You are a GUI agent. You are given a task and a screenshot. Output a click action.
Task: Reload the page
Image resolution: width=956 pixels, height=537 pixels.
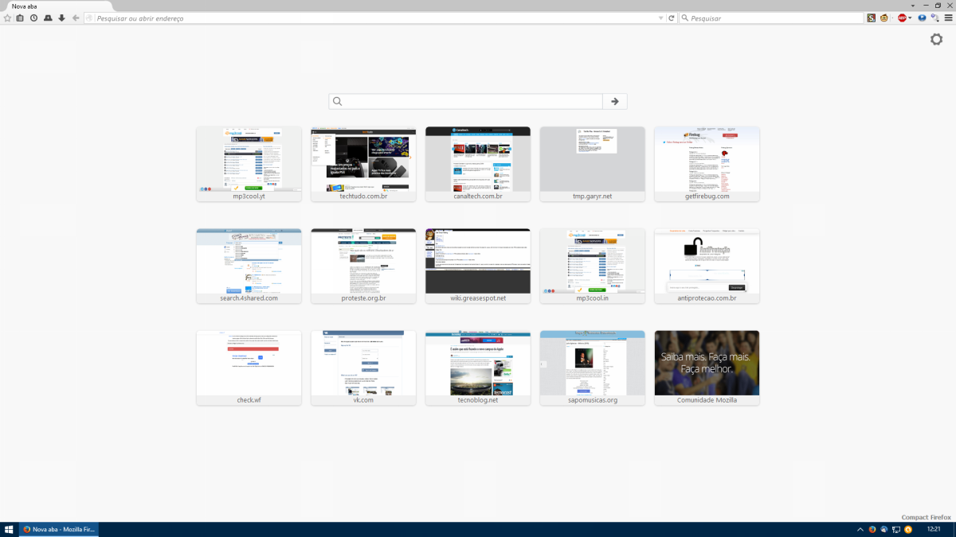pos(672,18)
